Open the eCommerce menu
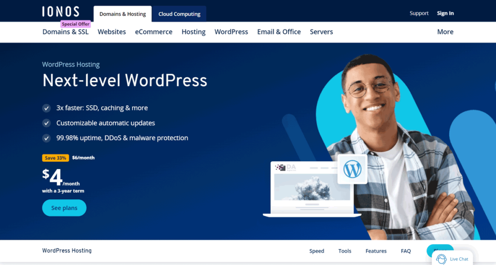This screenshot has height=265, width=496. [x=154, y=32]
